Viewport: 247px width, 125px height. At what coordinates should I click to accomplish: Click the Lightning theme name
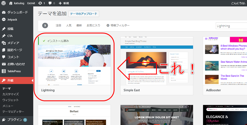pos(48,90)
